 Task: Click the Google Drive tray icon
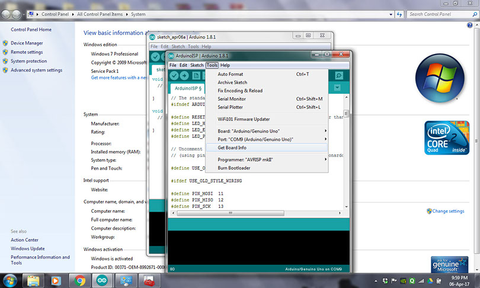coord(430,281)
